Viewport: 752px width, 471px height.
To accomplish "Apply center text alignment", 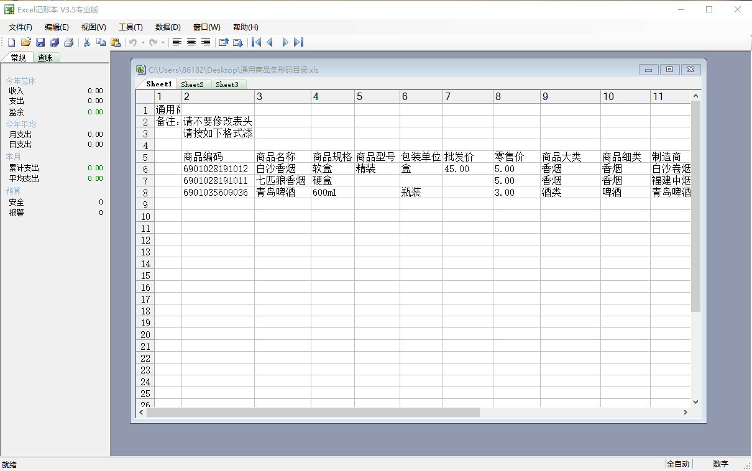I will [x=191, y=42].
